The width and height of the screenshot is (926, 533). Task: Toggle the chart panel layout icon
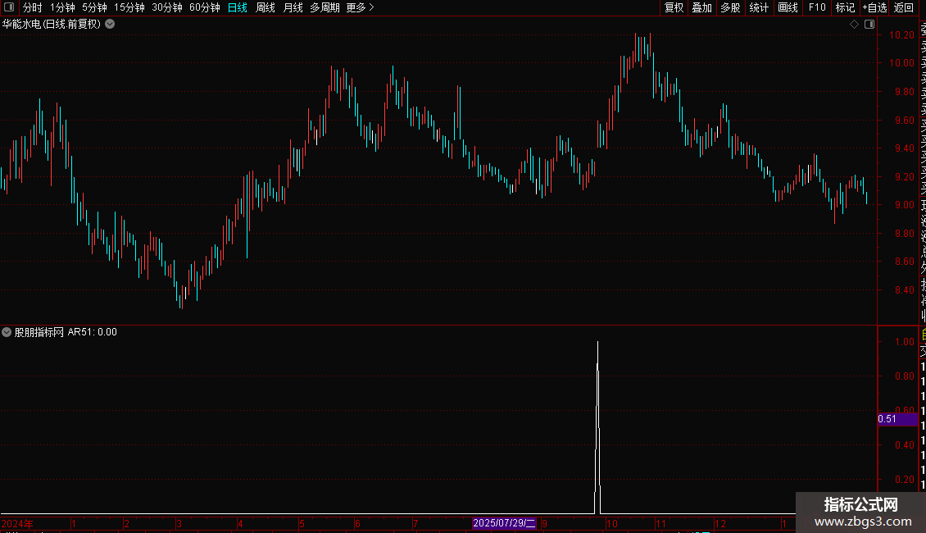click(869, 25)
